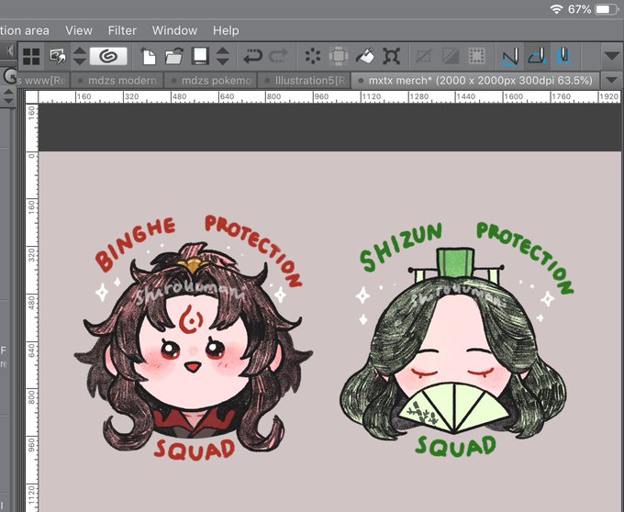Collapse the left palette dock arrow

tap(10, 50)
